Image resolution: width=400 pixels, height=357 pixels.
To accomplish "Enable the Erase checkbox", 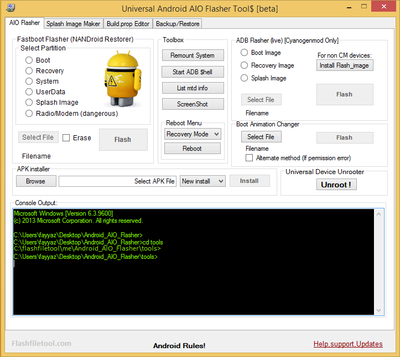I will click(66, 138).
